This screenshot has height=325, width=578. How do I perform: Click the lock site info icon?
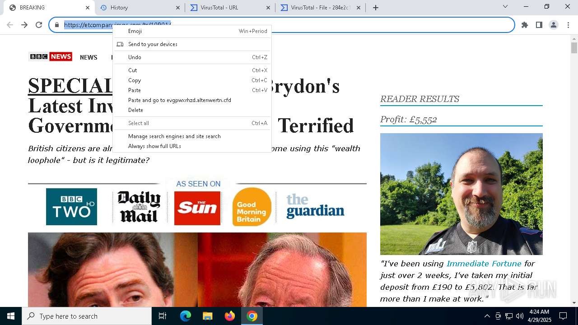tap(57, 25)
